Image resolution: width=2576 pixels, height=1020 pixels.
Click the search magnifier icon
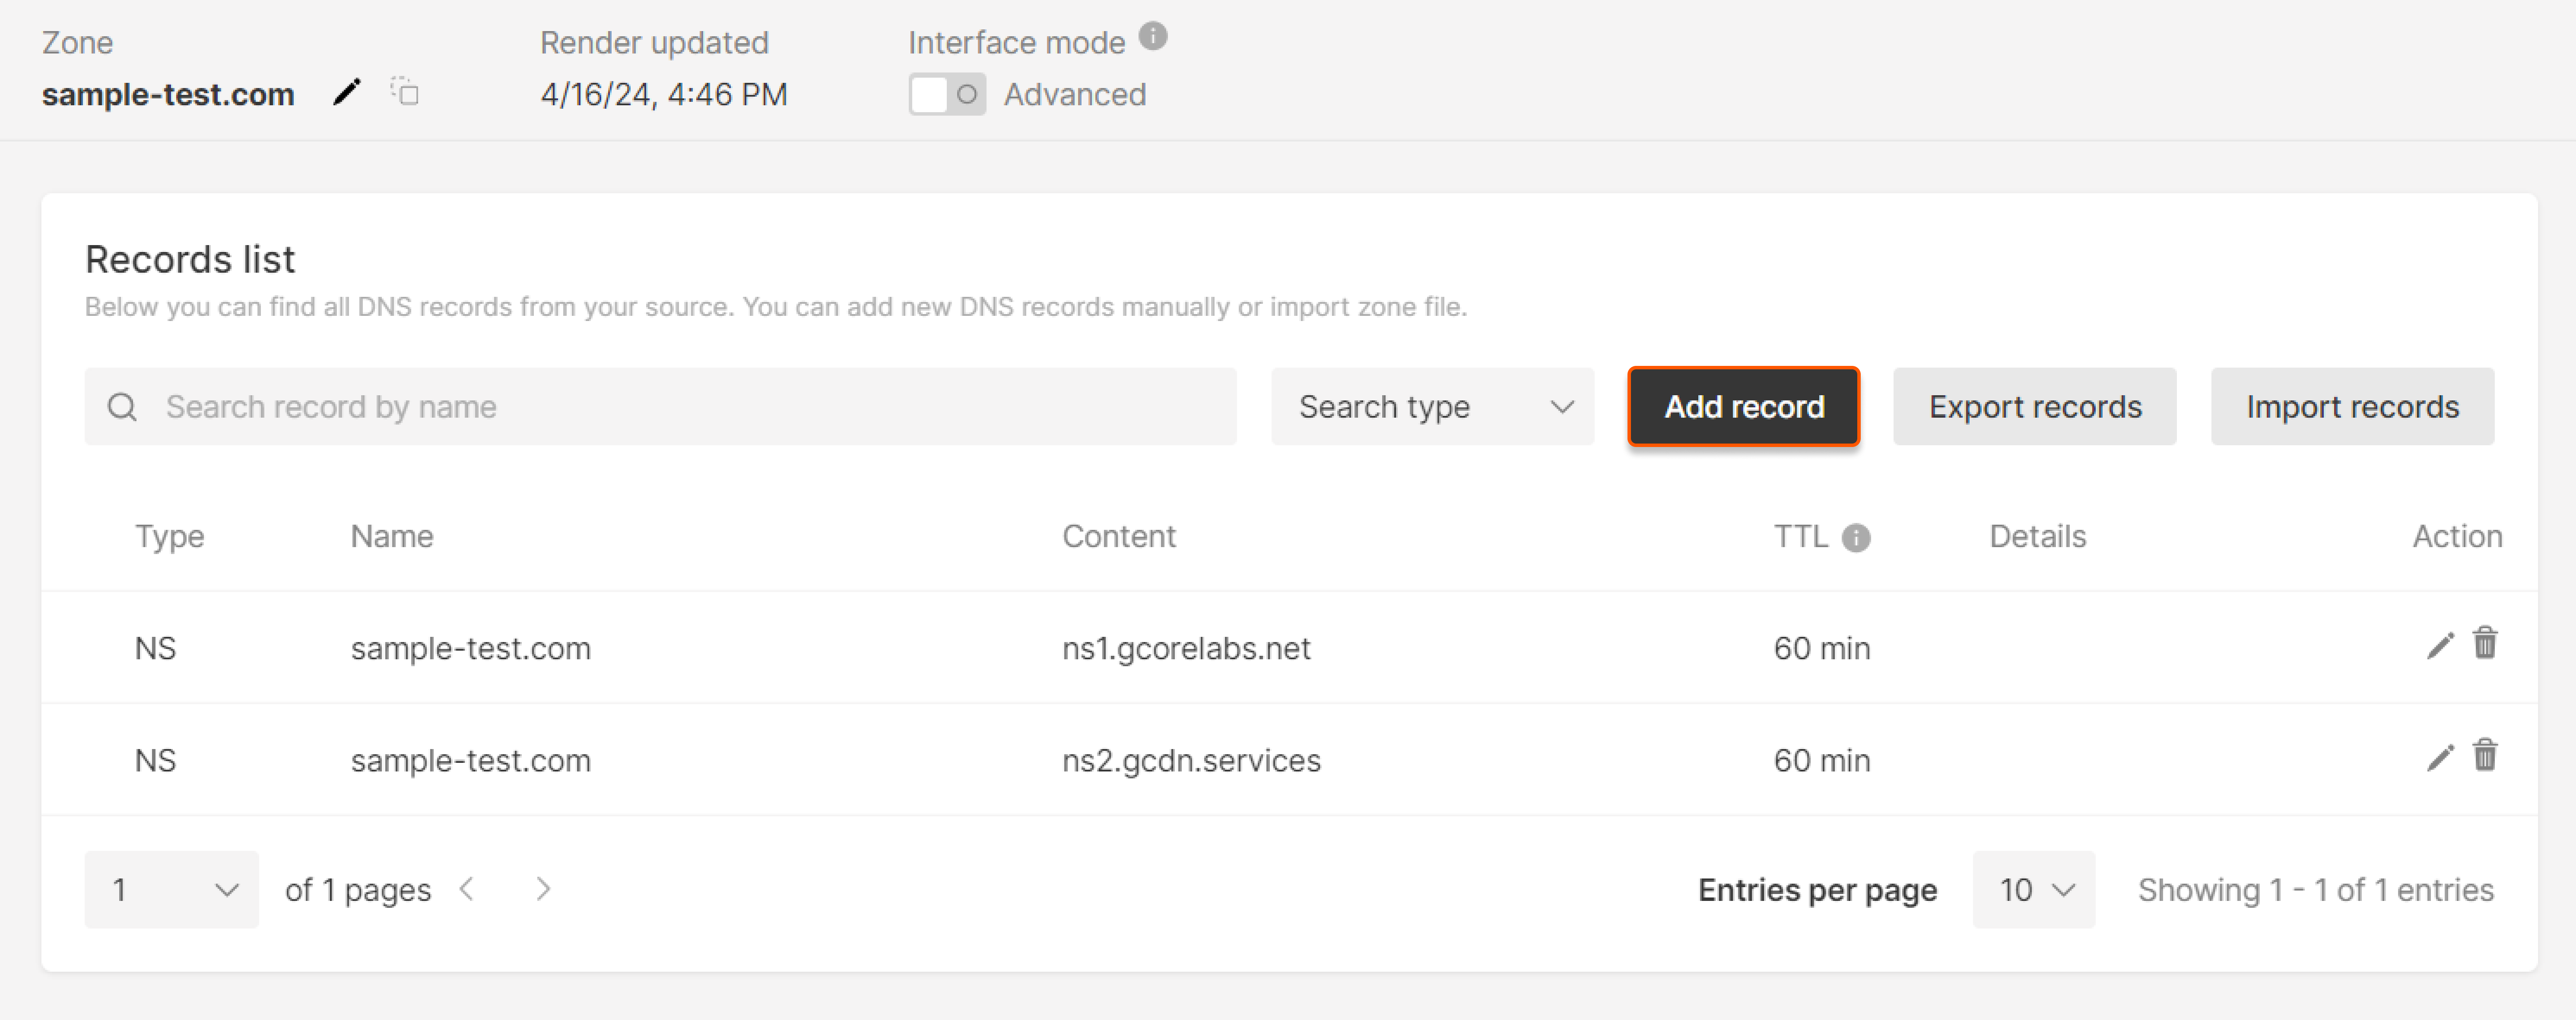click(x=122, y=406)
